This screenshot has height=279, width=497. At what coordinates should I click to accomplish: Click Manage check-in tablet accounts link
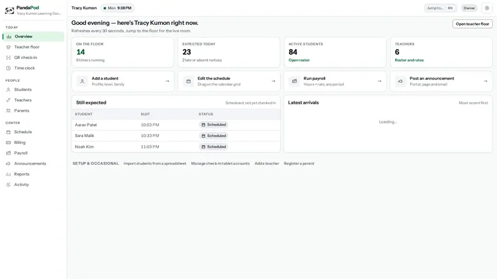point(221,164)
